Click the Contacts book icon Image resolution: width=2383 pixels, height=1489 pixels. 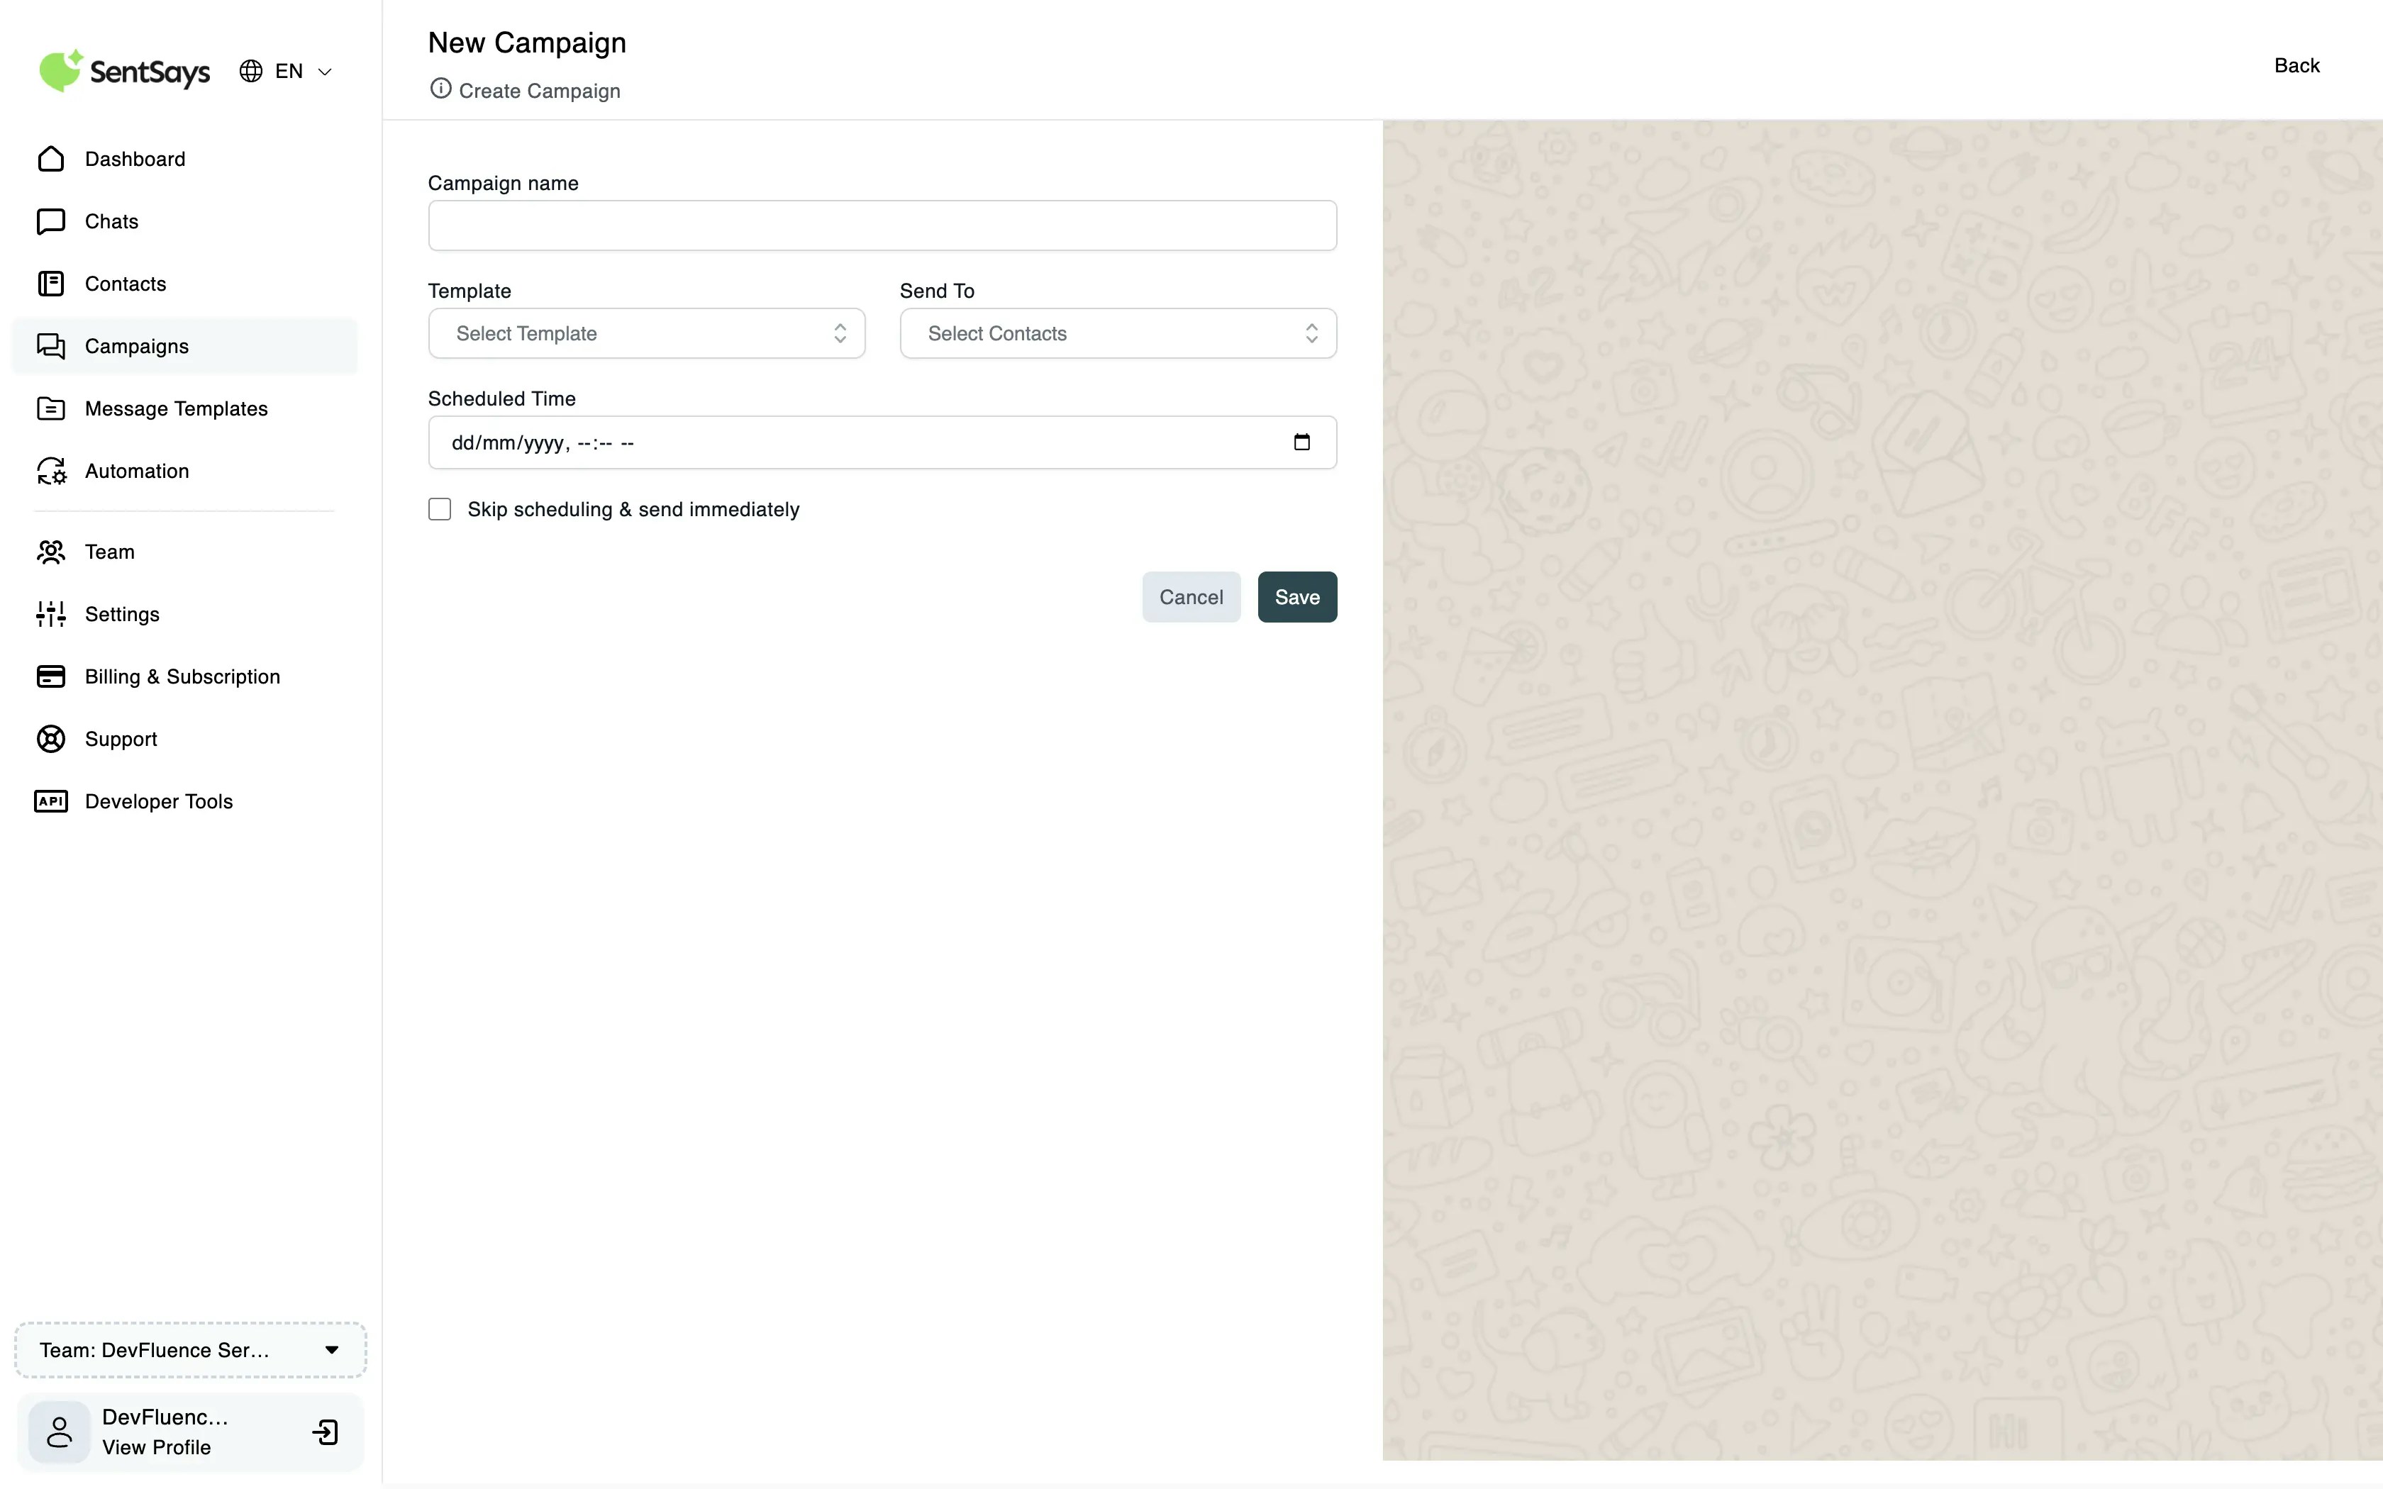coord(51,284)
